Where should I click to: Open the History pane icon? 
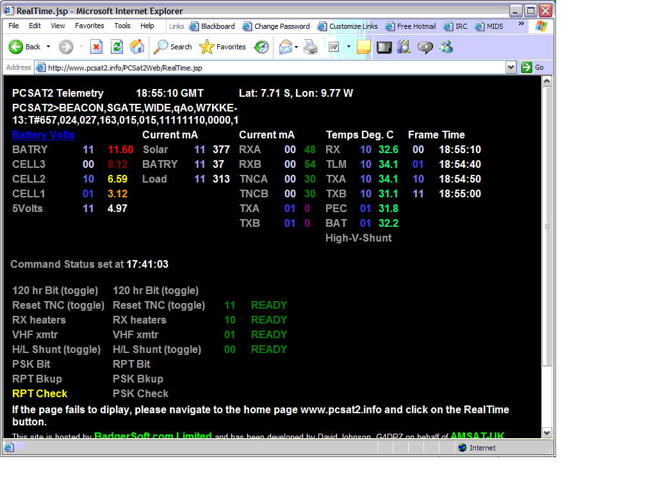click(x=261, y=47)
